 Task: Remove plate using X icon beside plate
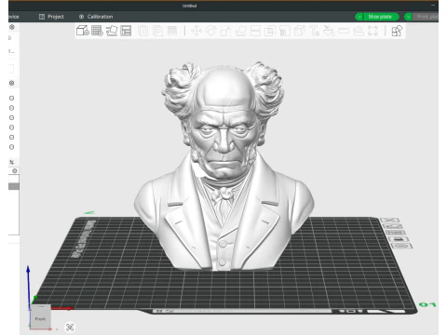pyautogui.click(x=389, y=220)
